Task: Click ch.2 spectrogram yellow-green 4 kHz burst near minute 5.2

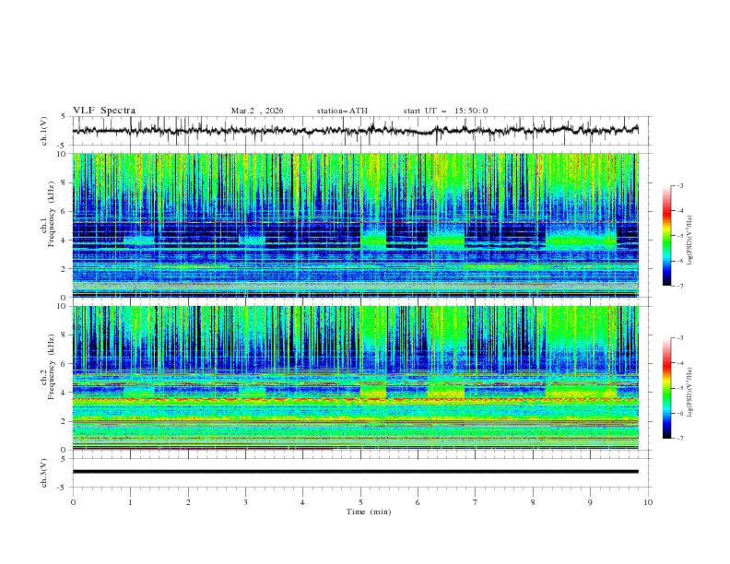Action: tap(373, 391)
